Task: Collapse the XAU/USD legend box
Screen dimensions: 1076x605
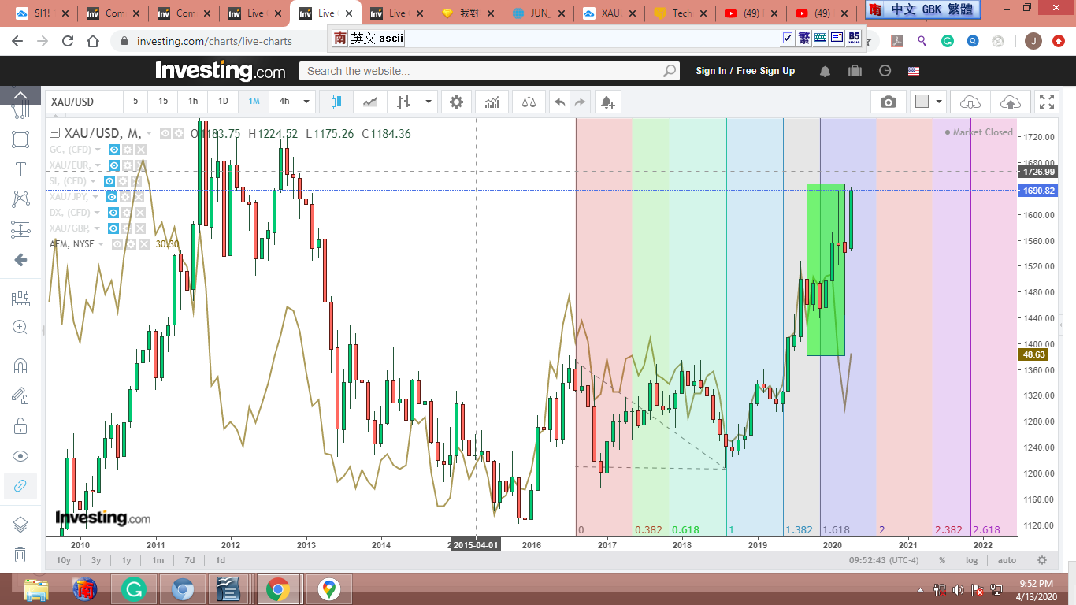Action: pyautogui.click(x=55, y=133)
